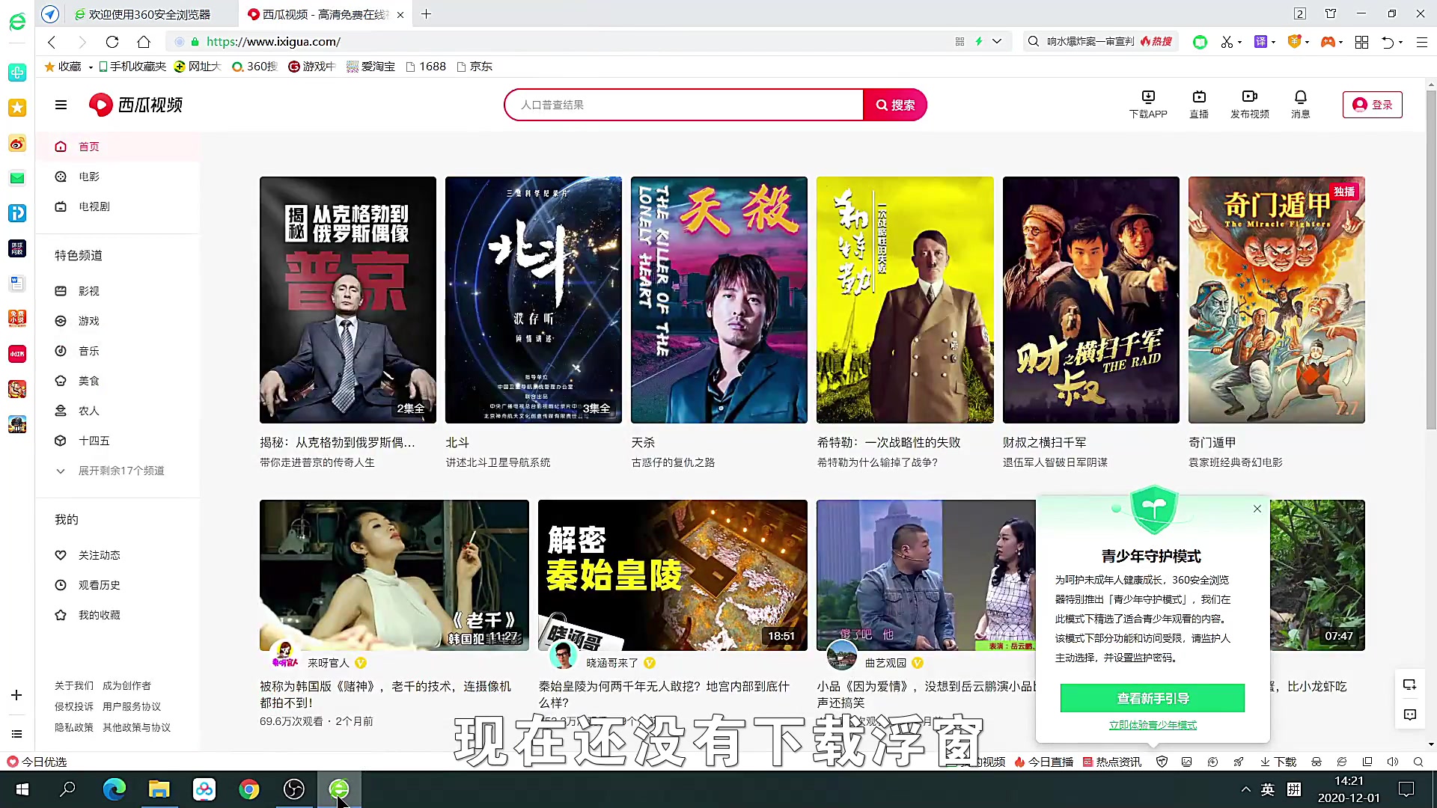The width and height of the screenshot is (1437, 808).
Task: Select 电影 in the sidebar
Action: coord(118,177)
